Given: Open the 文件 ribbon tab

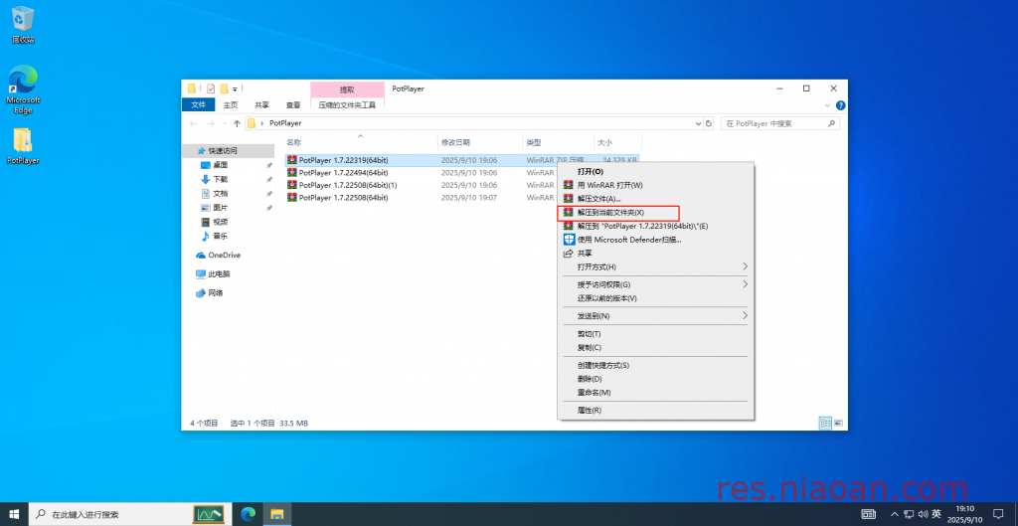Looking at the screenshot, I should (199, 104).
